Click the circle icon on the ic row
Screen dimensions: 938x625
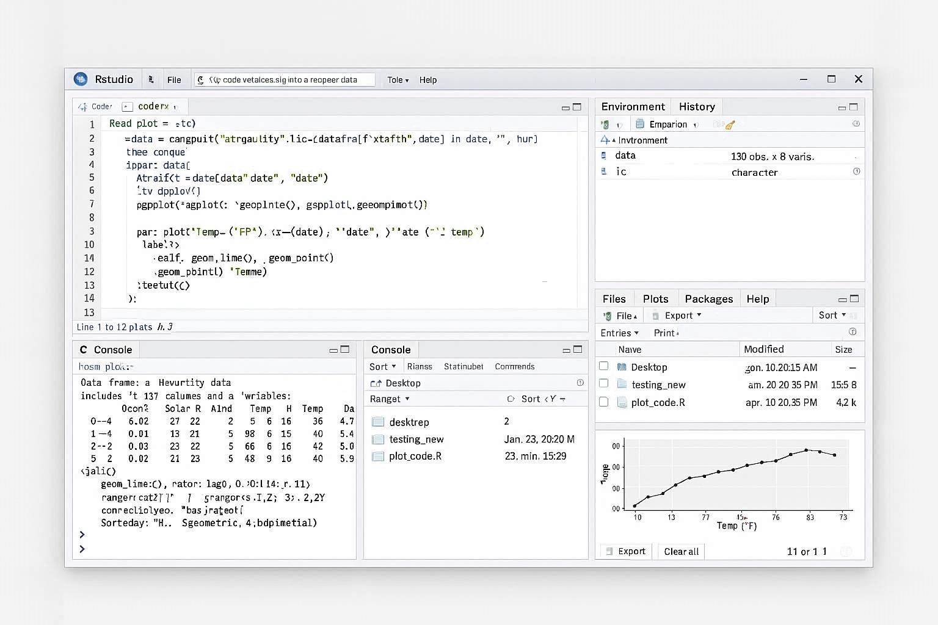[856, 172]
